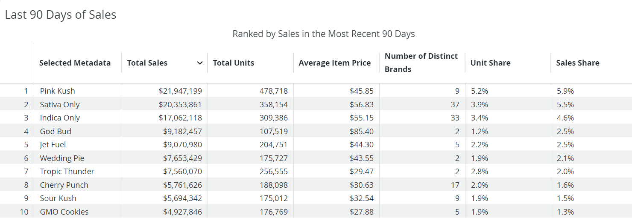Click the row number 1 cell
632x218 pixels.
point(26,91)
